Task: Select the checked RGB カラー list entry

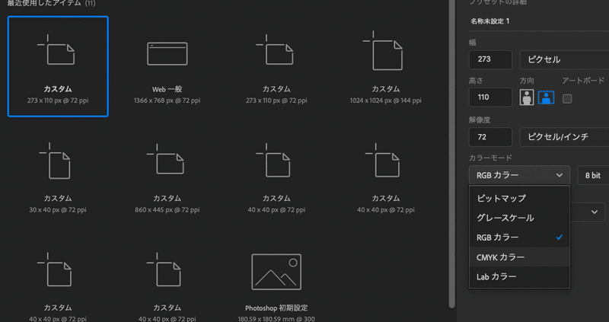Action: (519, 238)
